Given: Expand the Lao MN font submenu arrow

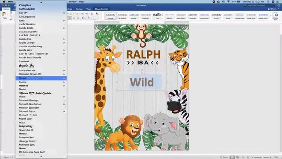Looking at the screenshot, I should [64, 13].
